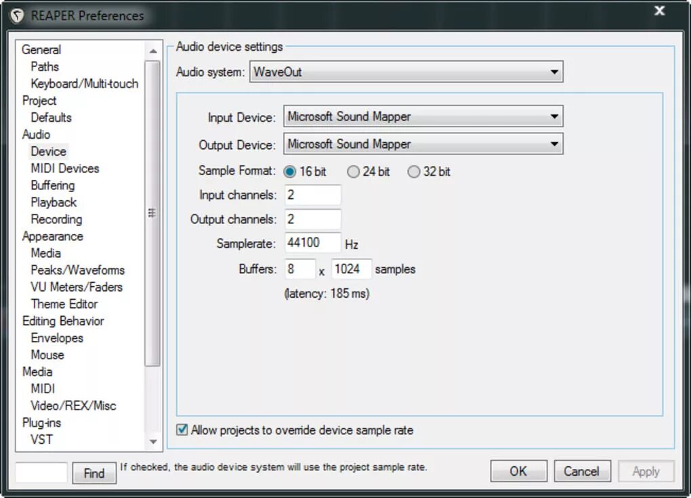The width and height of the screenshot is (691, 498).
Task: Open the Peaks/Waveforms page
Action: [77, 270]
